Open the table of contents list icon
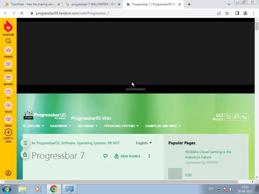This screenshot has width=259, height=194. [x=25, y=143]
